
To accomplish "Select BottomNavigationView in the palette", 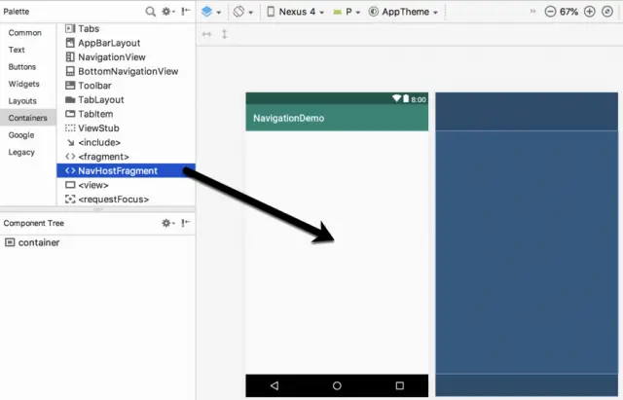I will (128, 71).
